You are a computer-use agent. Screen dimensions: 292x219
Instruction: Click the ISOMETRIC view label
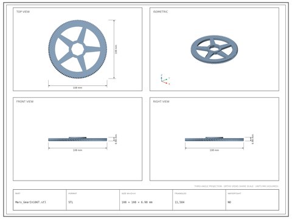pos(161,12)
